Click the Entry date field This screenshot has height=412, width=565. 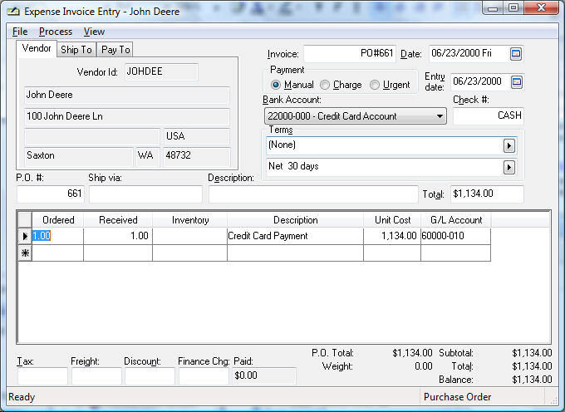(480, 81)
